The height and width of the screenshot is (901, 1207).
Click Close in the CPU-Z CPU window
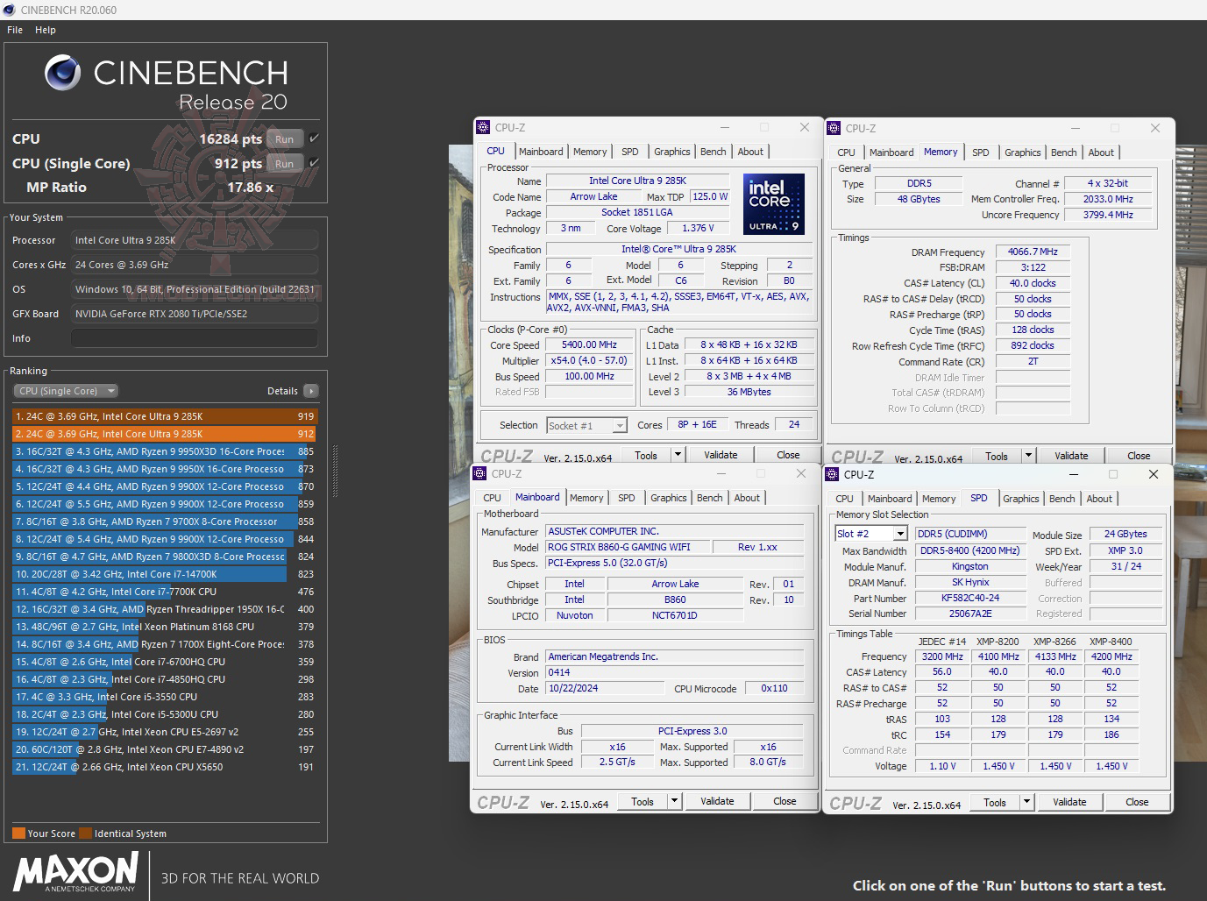point(788,455)
